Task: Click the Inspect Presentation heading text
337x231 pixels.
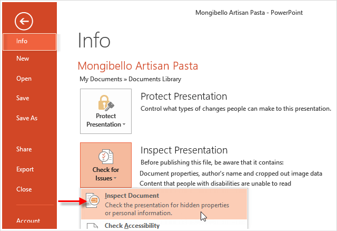Action: (184, 150)
